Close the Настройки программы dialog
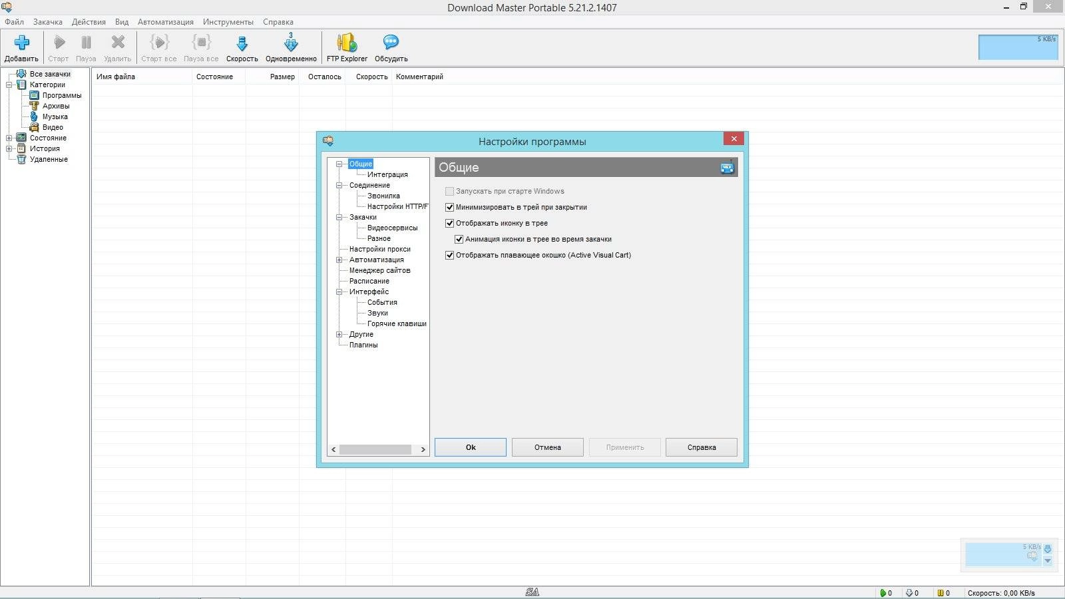This screenshot has height=599, width=1065. [x=734, y=138]
